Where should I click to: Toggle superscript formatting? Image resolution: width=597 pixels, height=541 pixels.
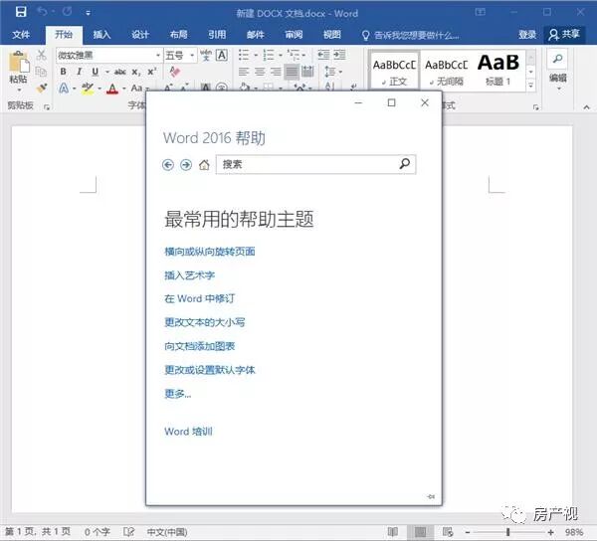tap(152, 72)
